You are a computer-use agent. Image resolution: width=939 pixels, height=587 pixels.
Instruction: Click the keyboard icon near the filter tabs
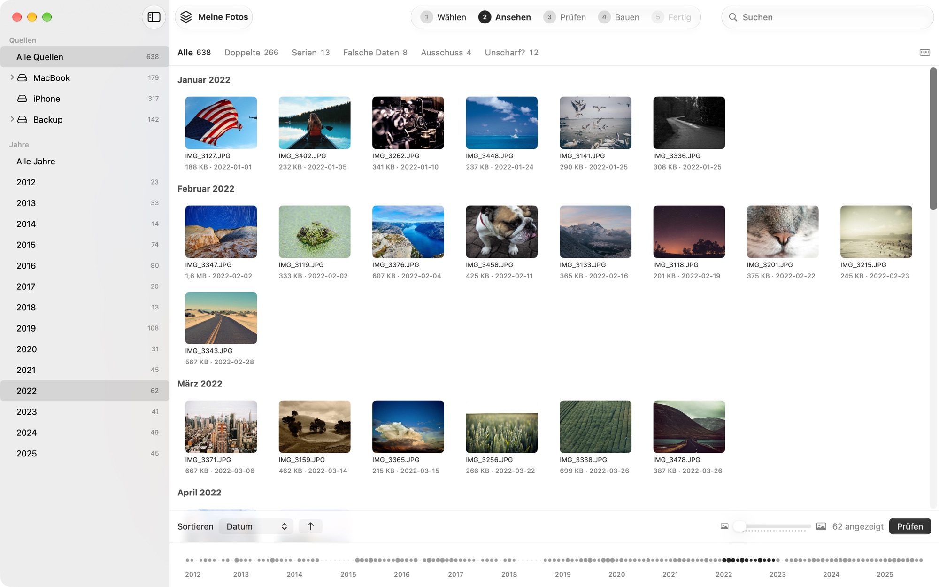pos(924,53)
